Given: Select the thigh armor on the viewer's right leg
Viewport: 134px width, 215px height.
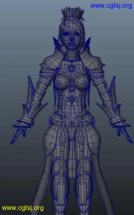Looking at the screenshot, I should pos(84,182).
